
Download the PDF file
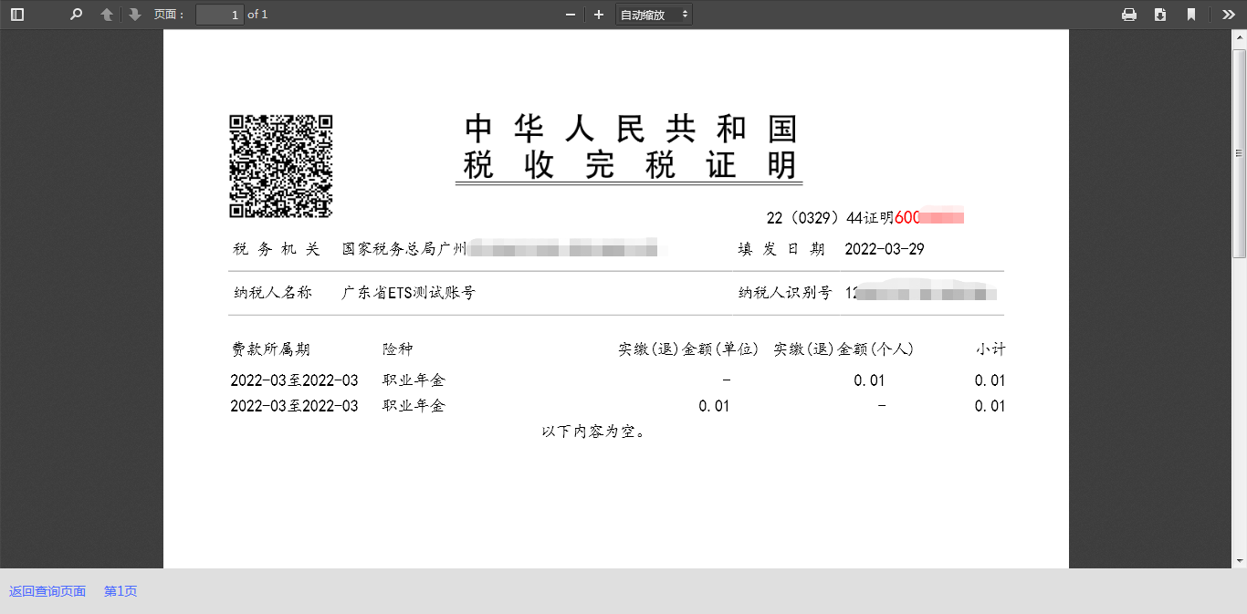coord(1160,15)
